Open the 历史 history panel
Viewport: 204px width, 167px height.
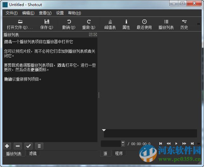click(x=184, y=24)
